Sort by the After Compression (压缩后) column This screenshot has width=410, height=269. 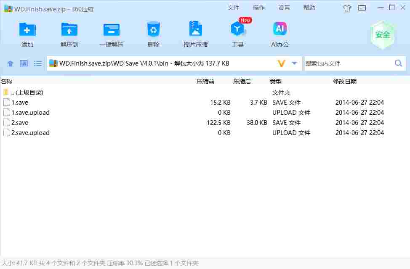tap(242, 82)
